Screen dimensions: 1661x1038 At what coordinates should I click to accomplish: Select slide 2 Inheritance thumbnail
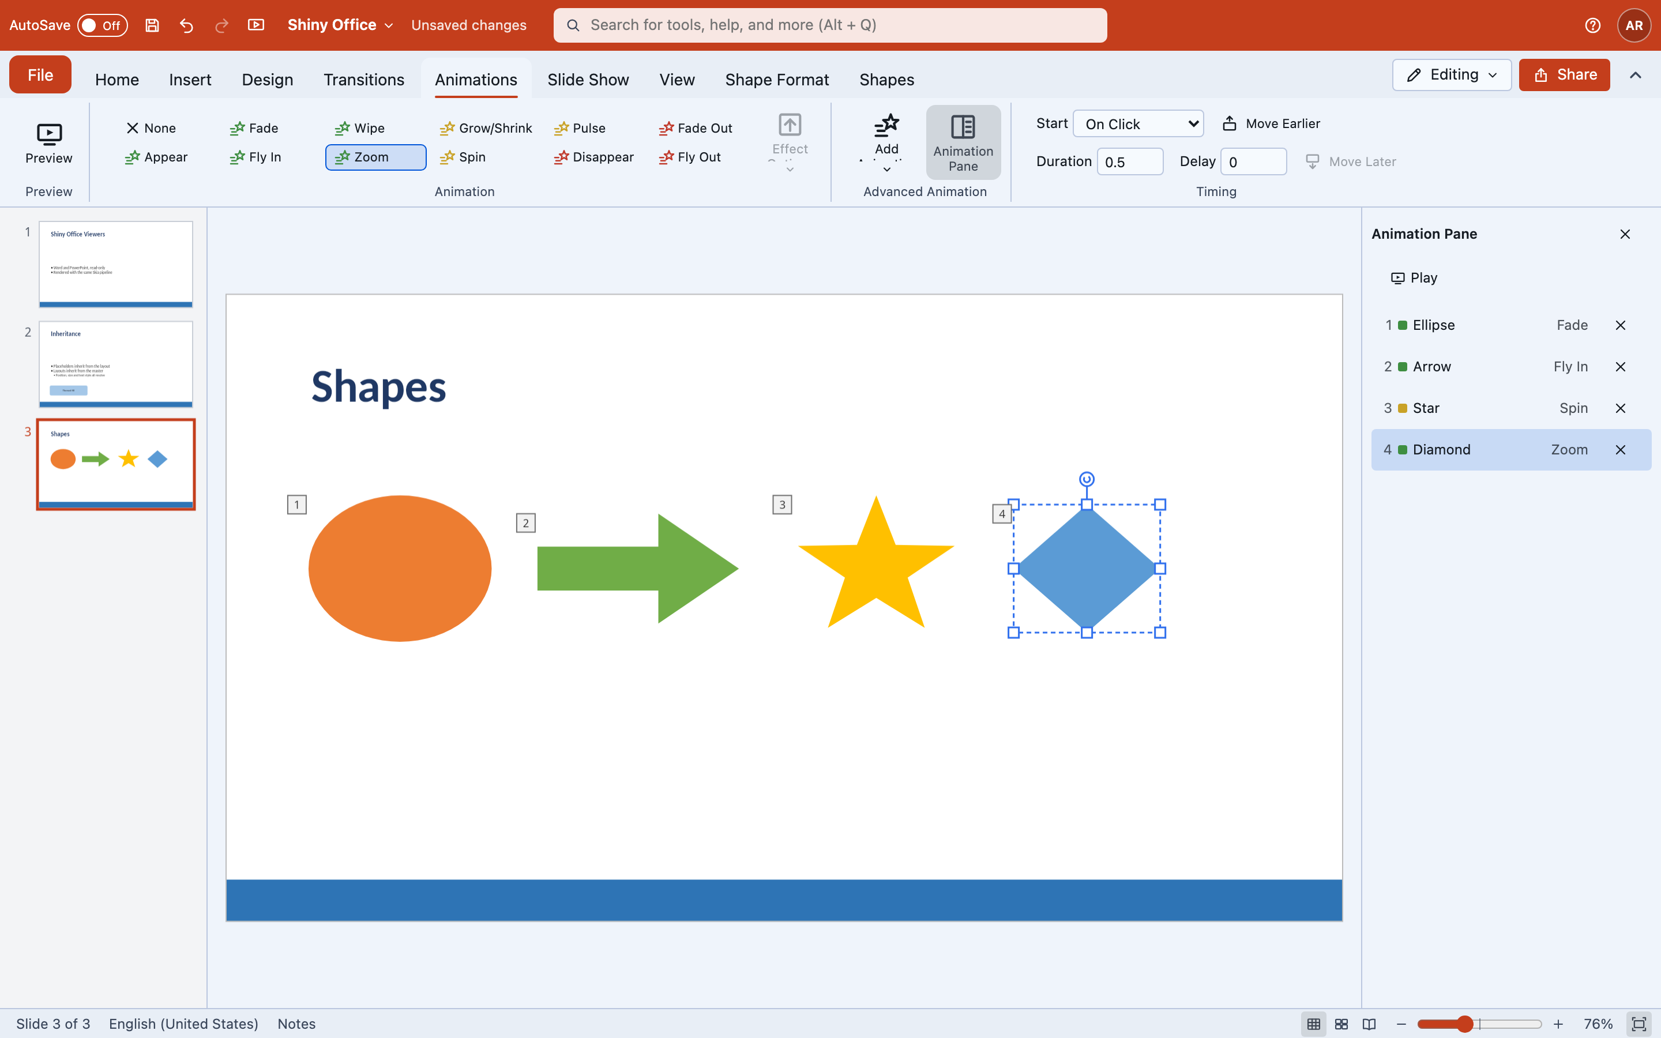(116, 364)
